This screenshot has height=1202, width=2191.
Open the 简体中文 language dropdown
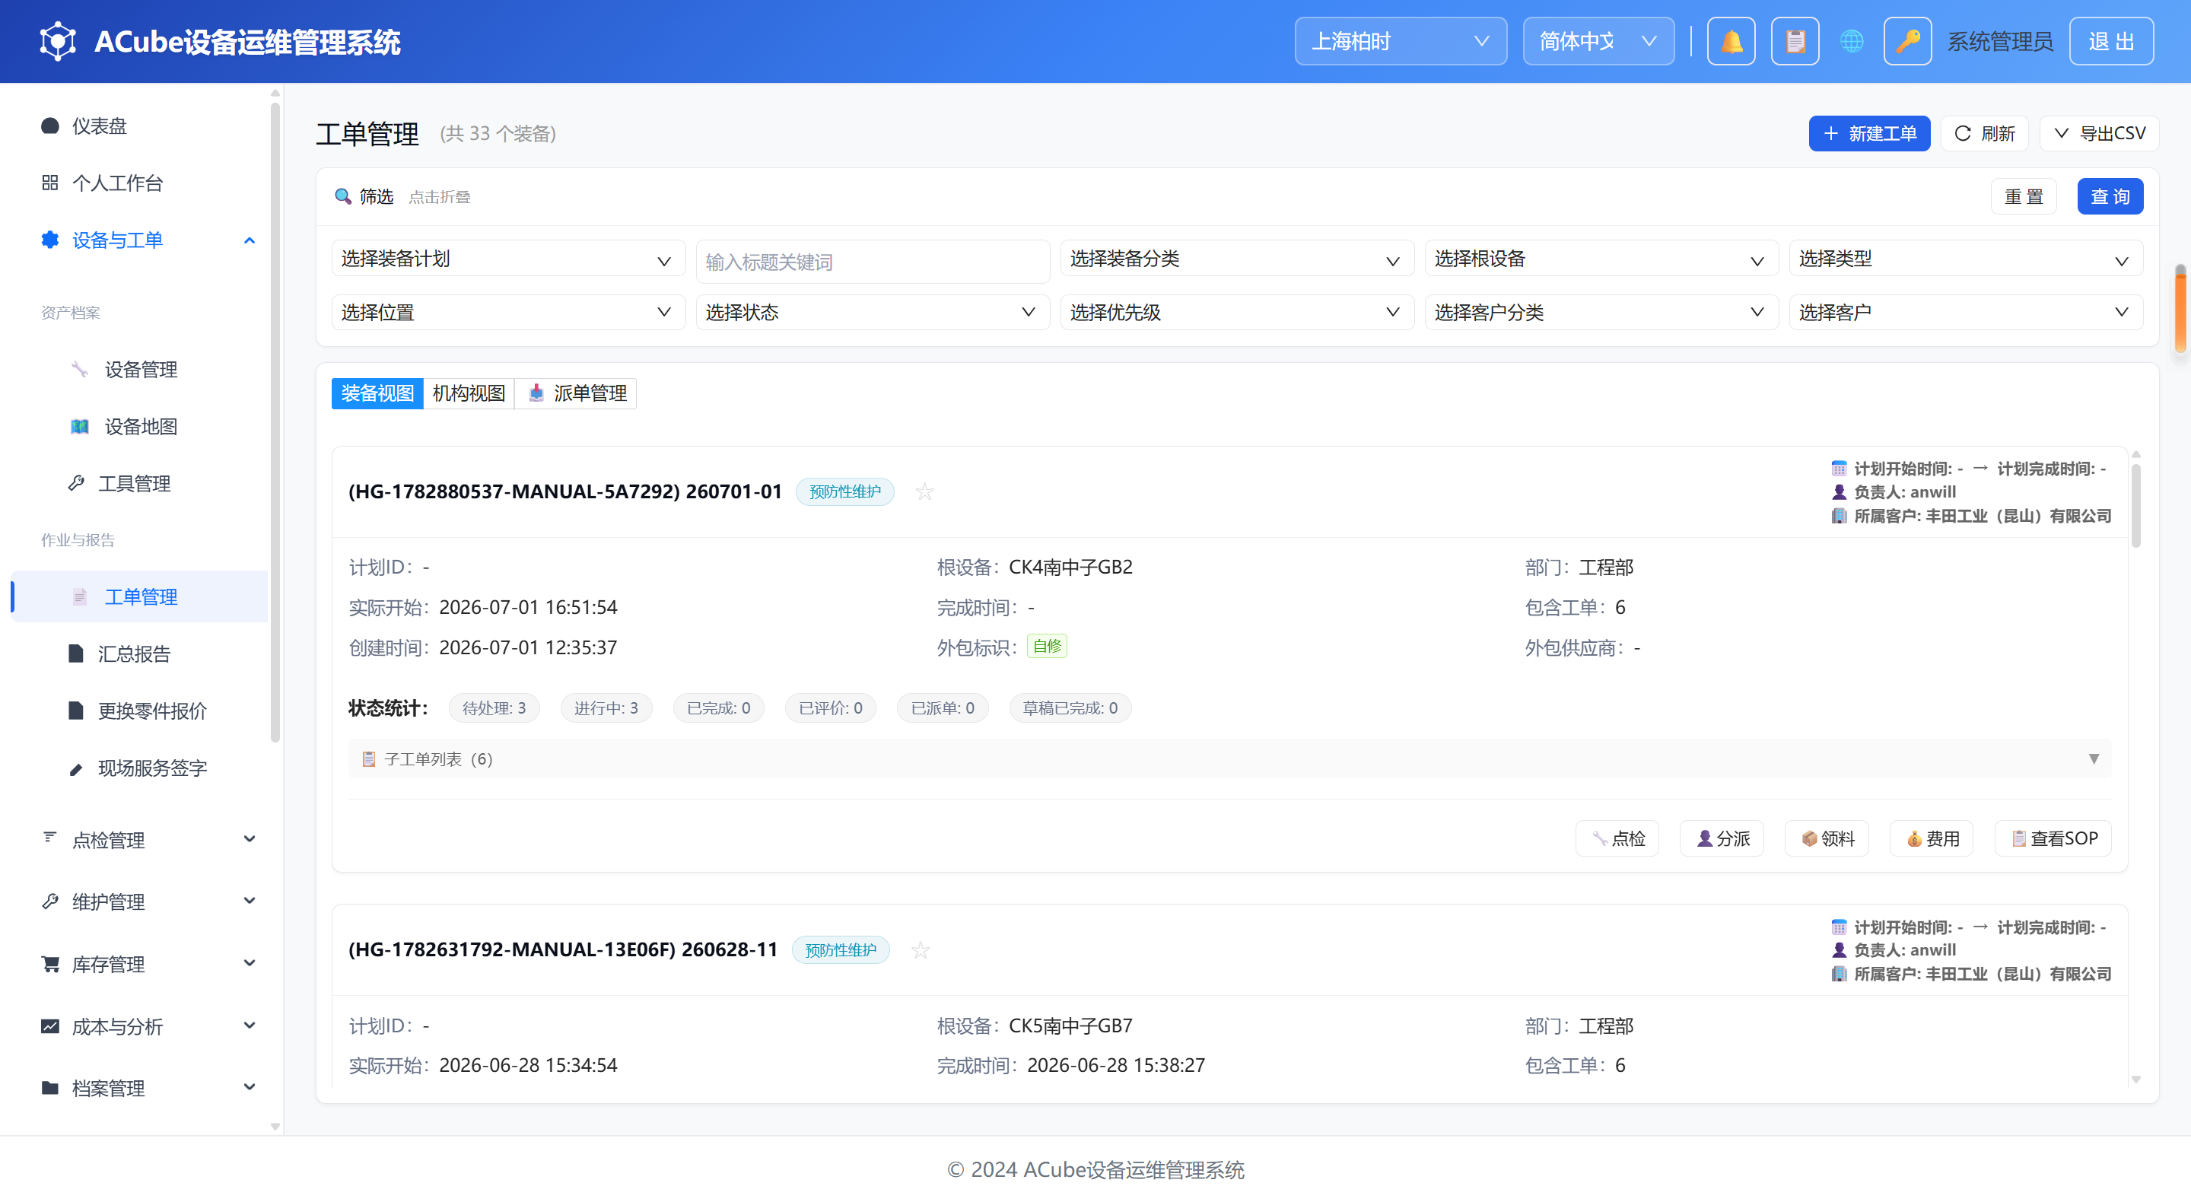1598,41
